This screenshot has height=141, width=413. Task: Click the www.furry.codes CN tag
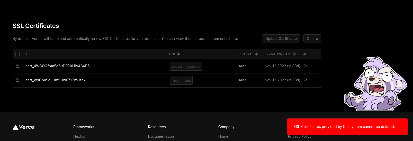coord(186,66)
